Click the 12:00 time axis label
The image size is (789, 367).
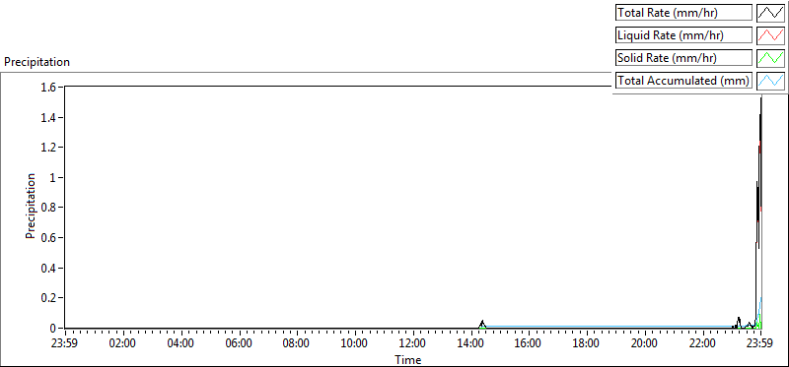[x=412, y=344]
